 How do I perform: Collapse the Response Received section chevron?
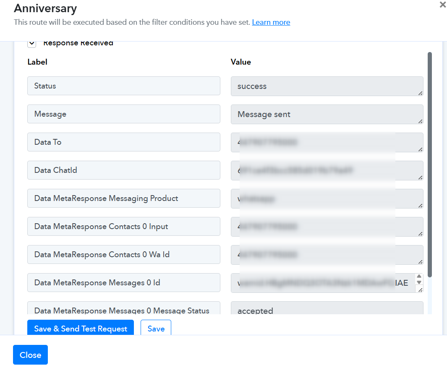[32, 43]
